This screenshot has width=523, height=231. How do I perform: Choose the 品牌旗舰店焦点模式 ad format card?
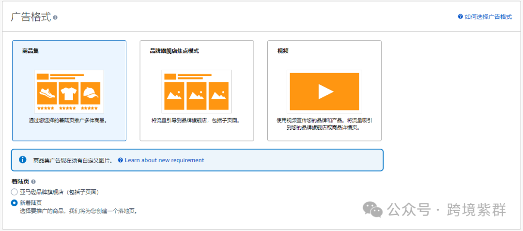[197, 91]
